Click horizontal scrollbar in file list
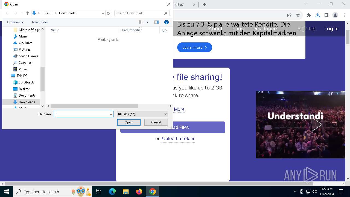 tap(94, 106)
